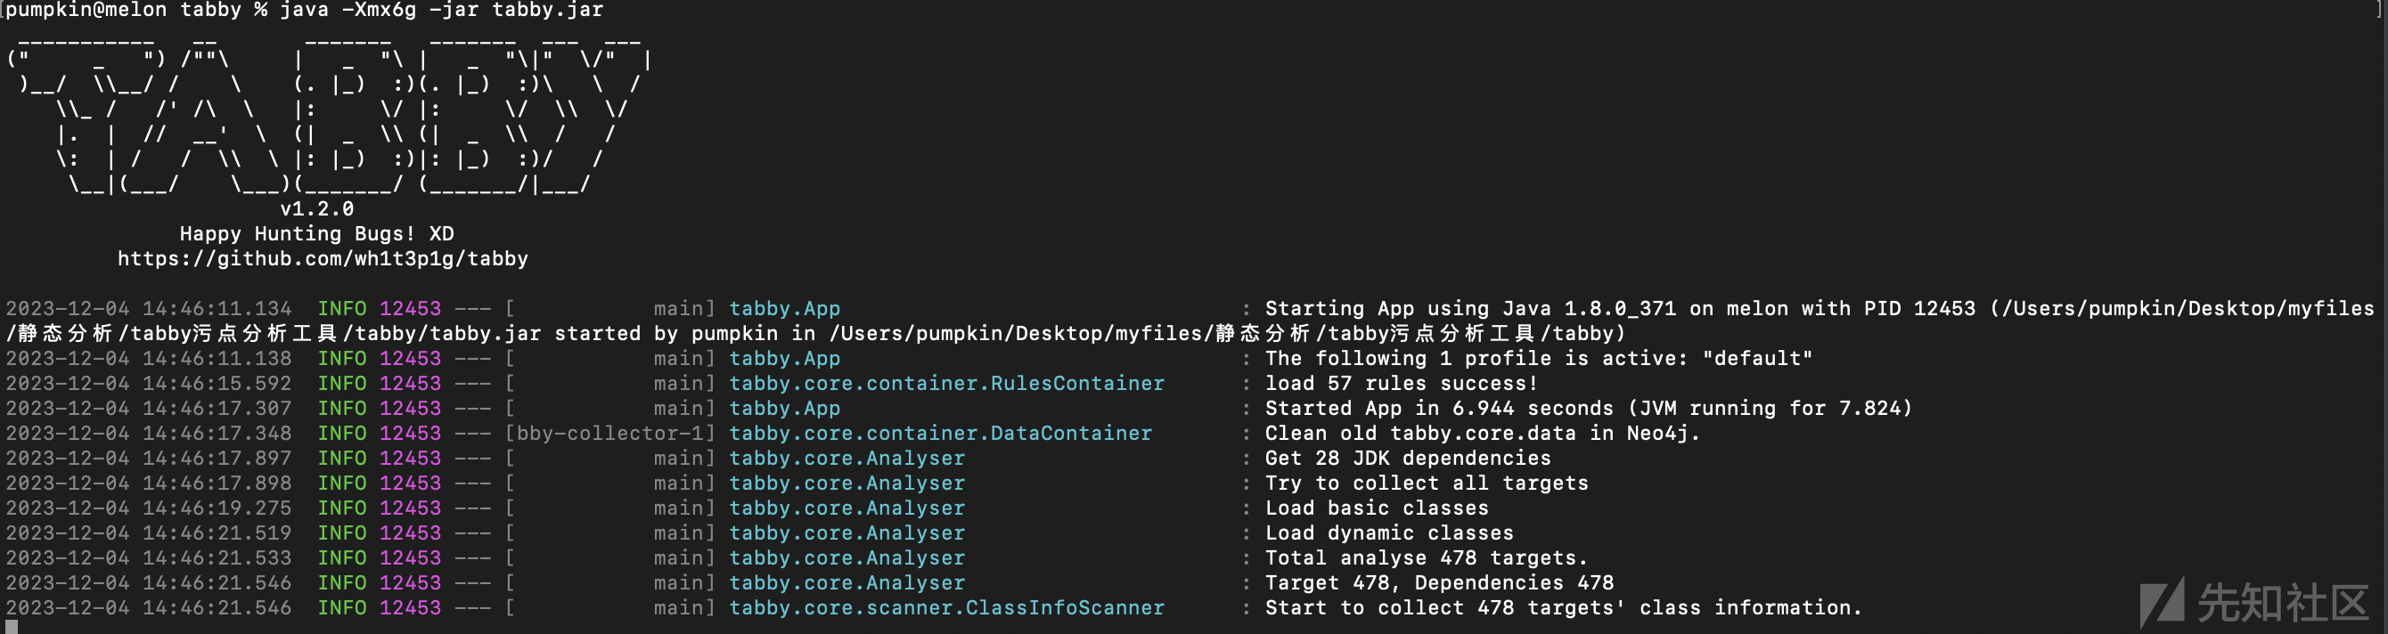
Task: Select the tabby.core.container.DataContainer class name
Action: [x=940, y=433]
